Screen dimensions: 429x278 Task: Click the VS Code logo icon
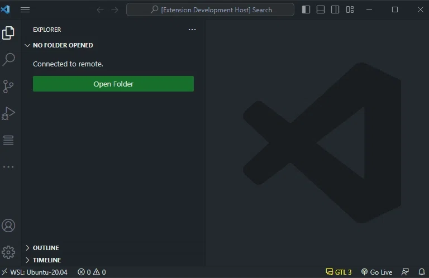[5, 9]
